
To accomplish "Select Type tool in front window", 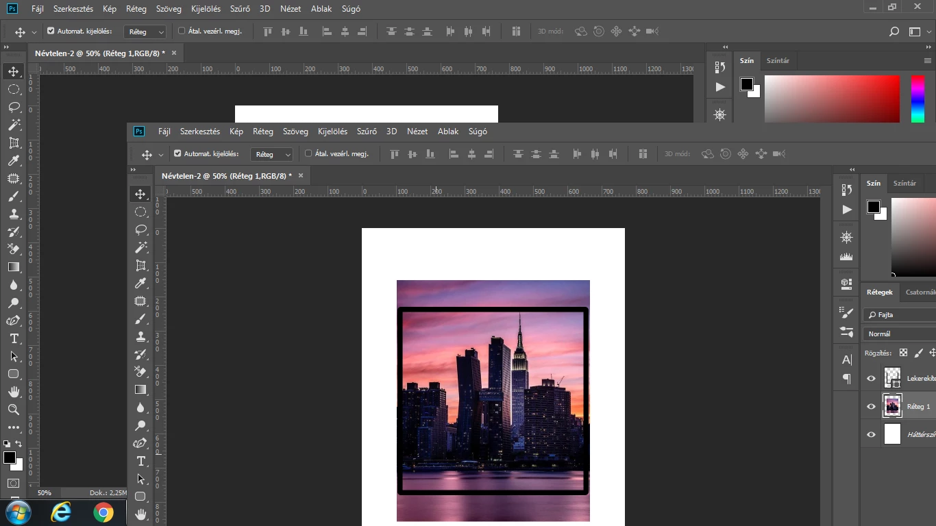I will point(140,461).
